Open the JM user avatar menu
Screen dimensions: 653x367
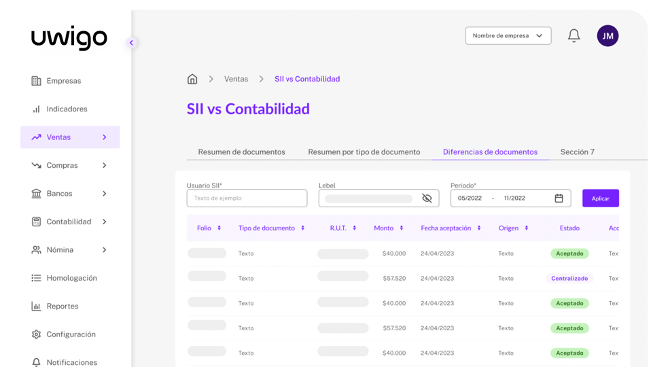click(607, 36)
